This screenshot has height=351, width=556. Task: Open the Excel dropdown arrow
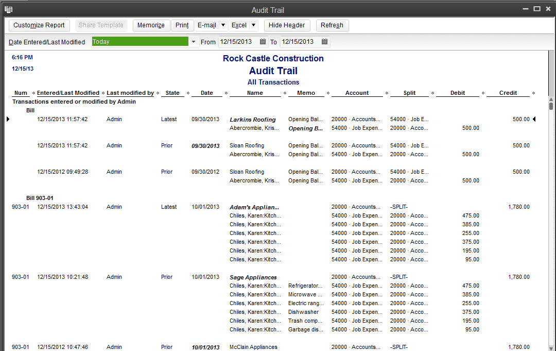(254, 25)
